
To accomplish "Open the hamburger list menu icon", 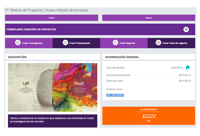I will (7, 10).
